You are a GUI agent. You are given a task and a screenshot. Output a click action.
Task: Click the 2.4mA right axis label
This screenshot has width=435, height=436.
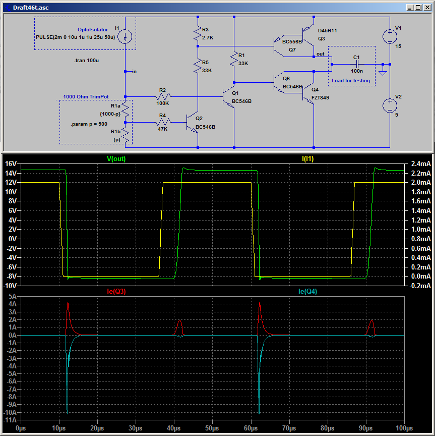421,164
